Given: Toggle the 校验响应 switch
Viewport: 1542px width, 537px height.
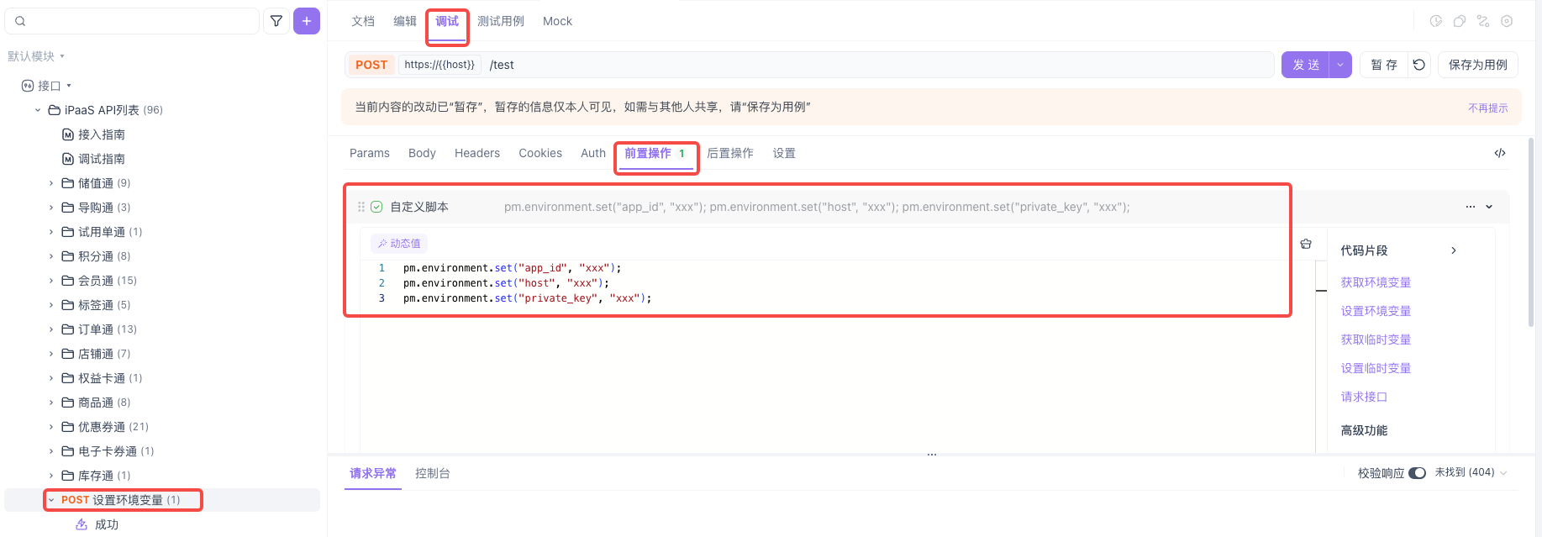Looking at the screenshot, I should (x=1417, y=473).
